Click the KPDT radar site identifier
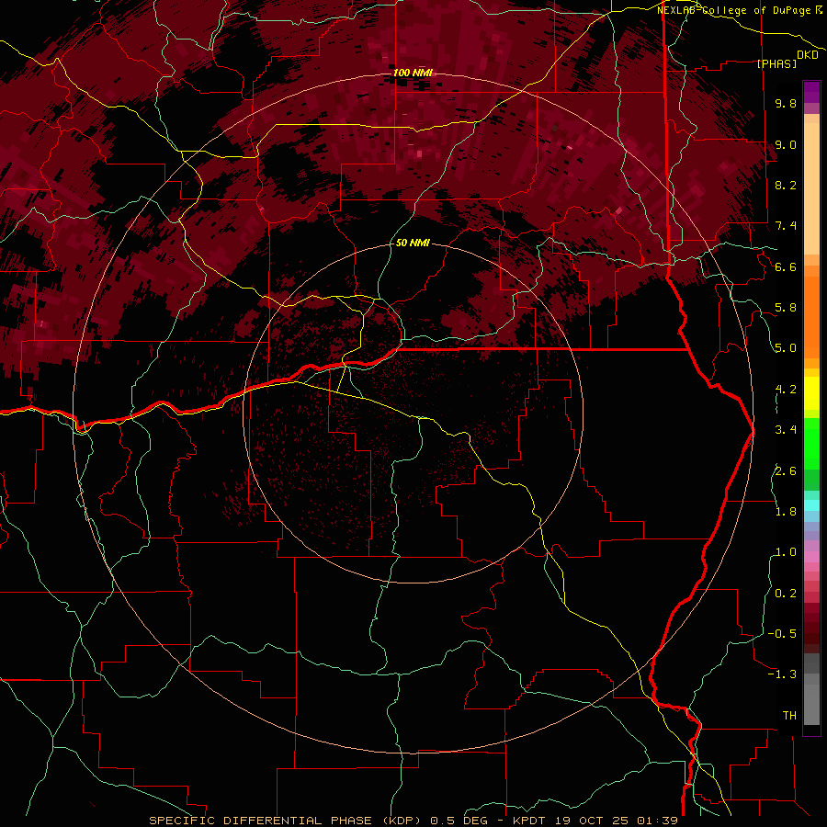 (x=531, y=821)
